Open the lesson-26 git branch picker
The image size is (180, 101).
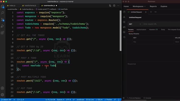[x=6, y=100]
